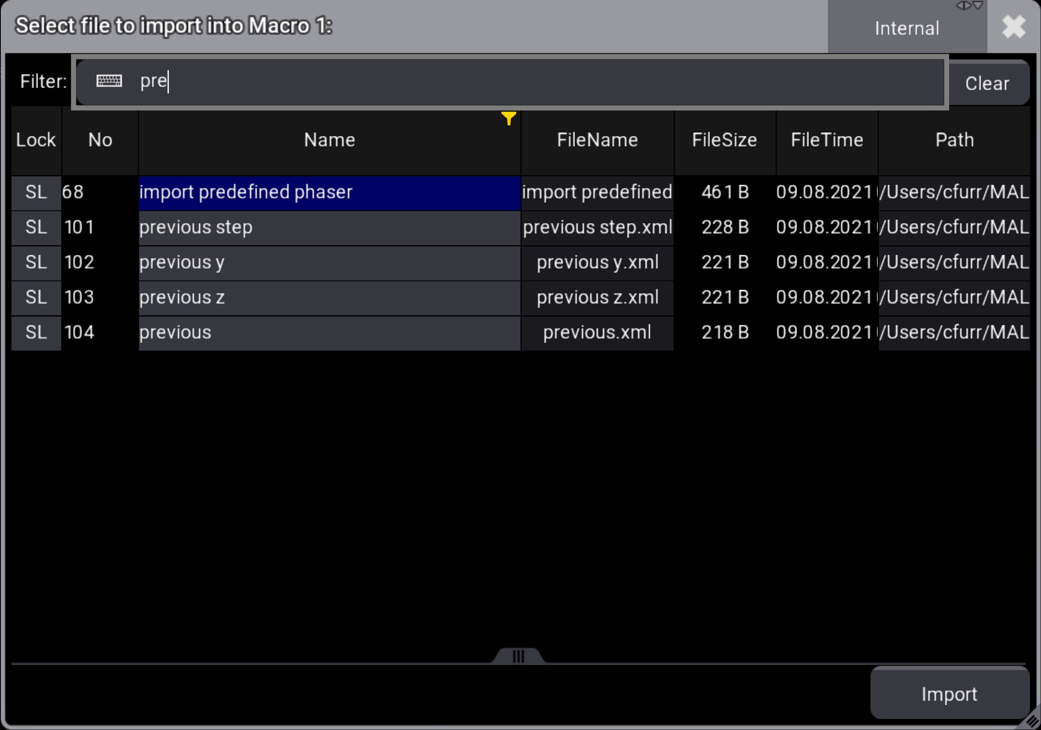Click the keyboard icon in the filter field
This screenshot has width=1041, height=730.
click(x=109, y=81)
